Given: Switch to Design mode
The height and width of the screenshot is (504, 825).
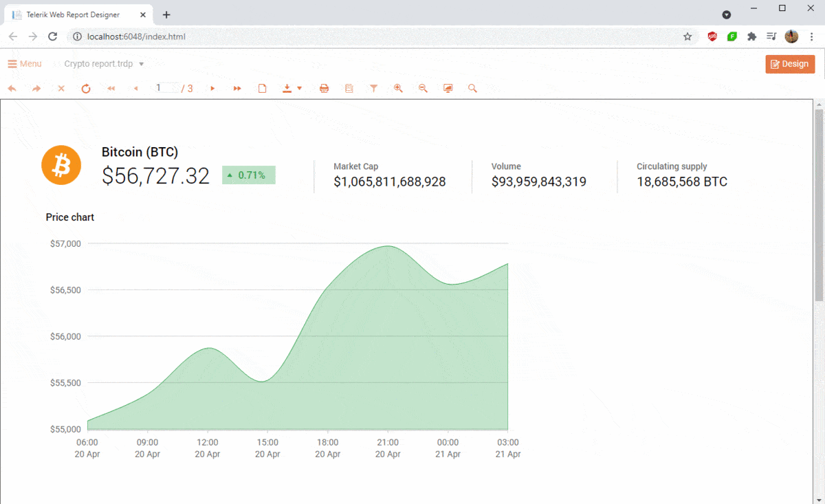Looking at the screenshot, I should point(790,64).
